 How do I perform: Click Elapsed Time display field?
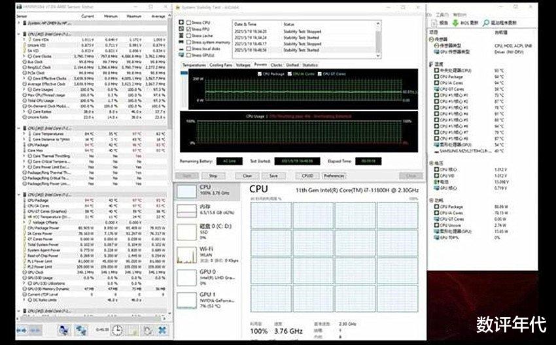point(368,161)
